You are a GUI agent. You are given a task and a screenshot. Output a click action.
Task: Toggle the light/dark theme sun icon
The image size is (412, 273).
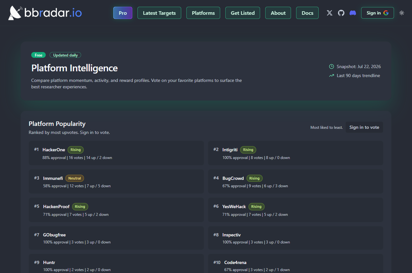[402, 13]
